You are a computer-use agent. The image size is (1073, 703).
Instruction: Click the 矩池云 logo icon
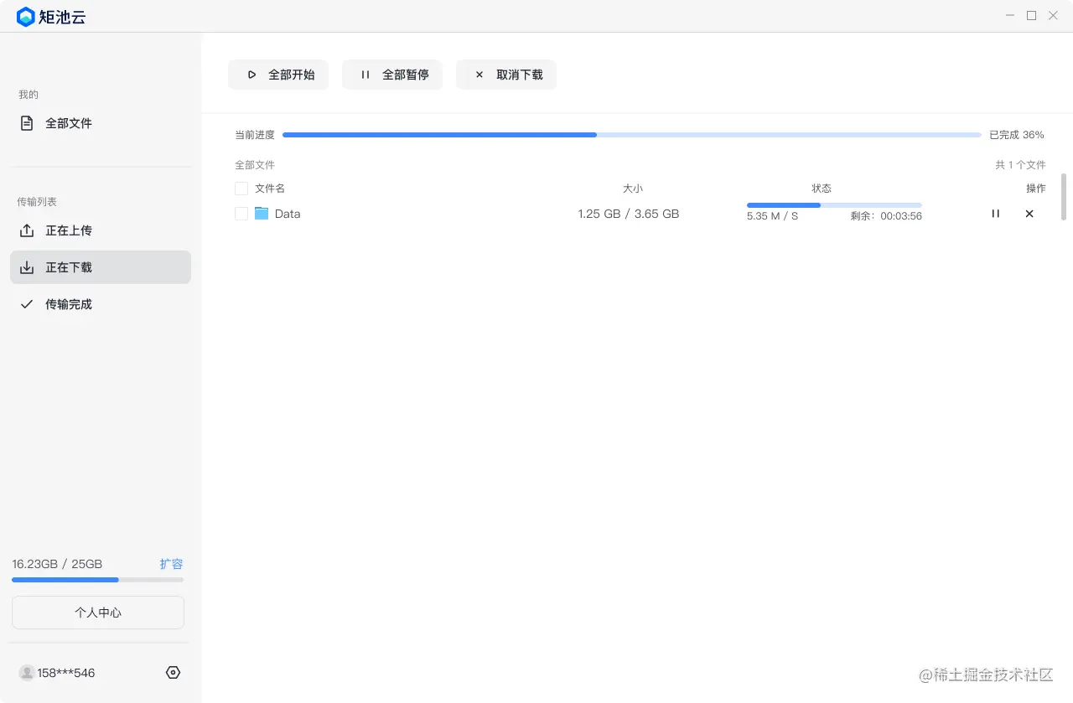pyautogui.click(x=24, y=16)
